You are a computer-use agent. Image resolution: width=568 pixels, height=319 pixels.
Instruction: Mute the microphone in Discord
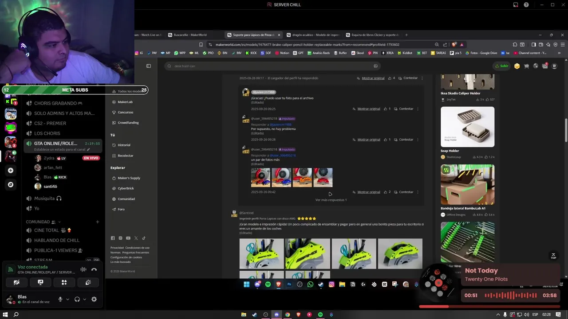pos(60,299)
